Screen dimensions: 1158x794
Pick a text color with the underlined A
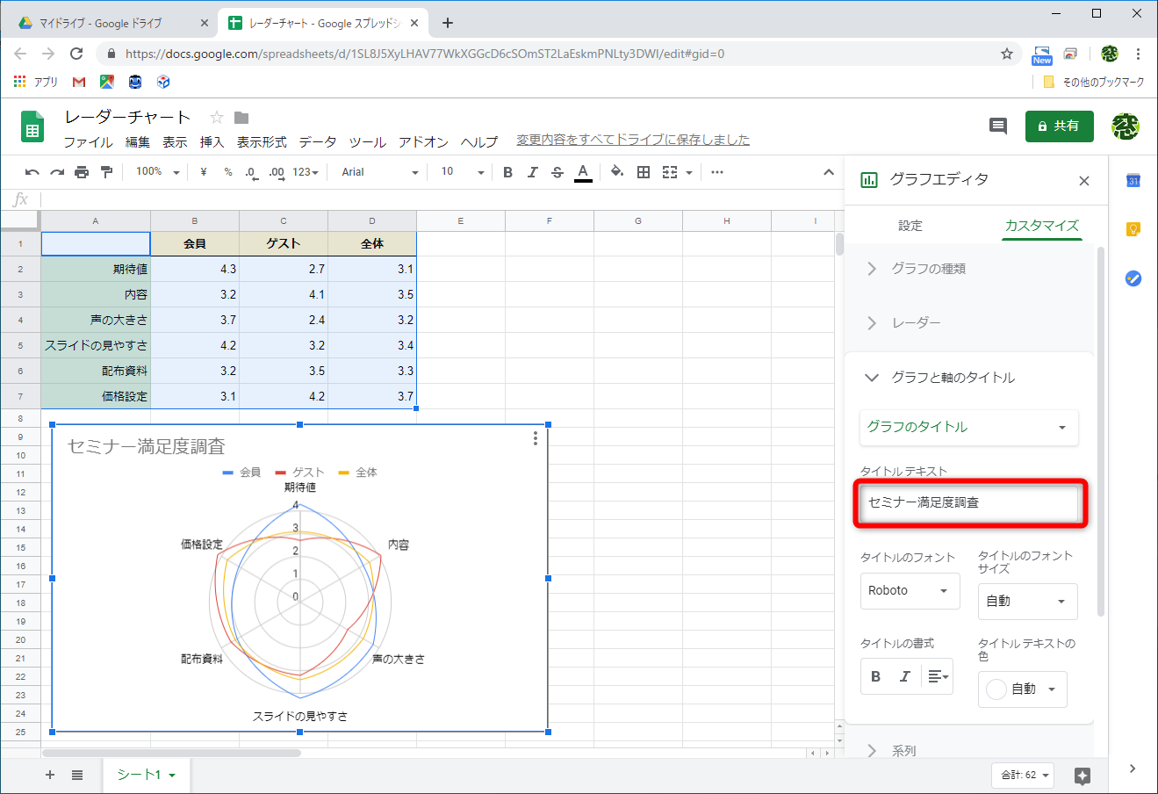point(583,172)
